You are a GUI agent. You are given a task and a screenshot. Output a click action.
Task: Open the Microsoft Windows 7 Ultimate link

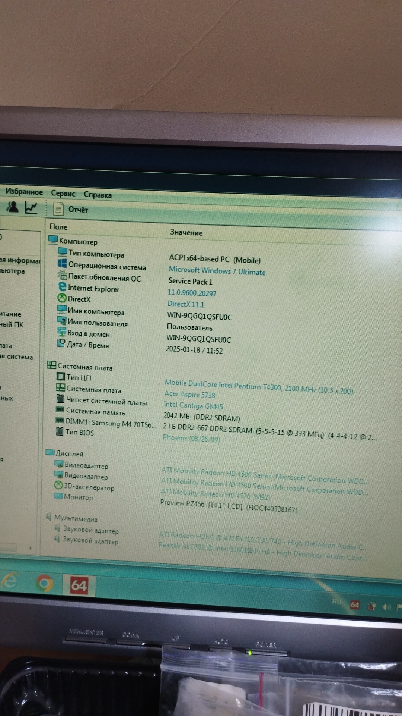[217, 271]
